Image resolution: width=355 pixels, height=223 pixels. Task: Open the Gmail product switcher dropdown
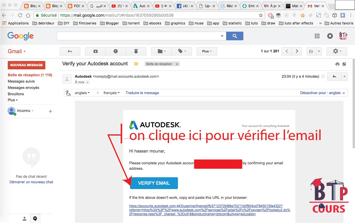(x=17, y=51)
